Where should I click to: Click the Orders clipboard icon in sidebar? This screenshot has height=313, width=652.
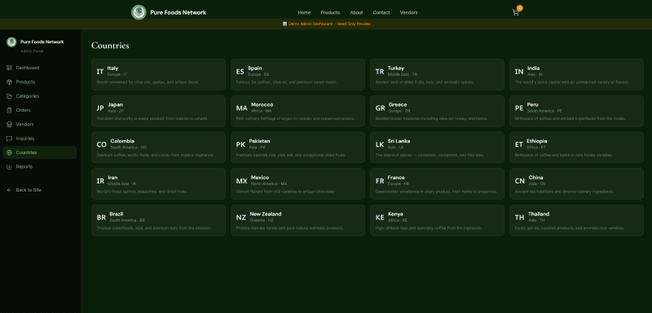click(x=9, y=110)
